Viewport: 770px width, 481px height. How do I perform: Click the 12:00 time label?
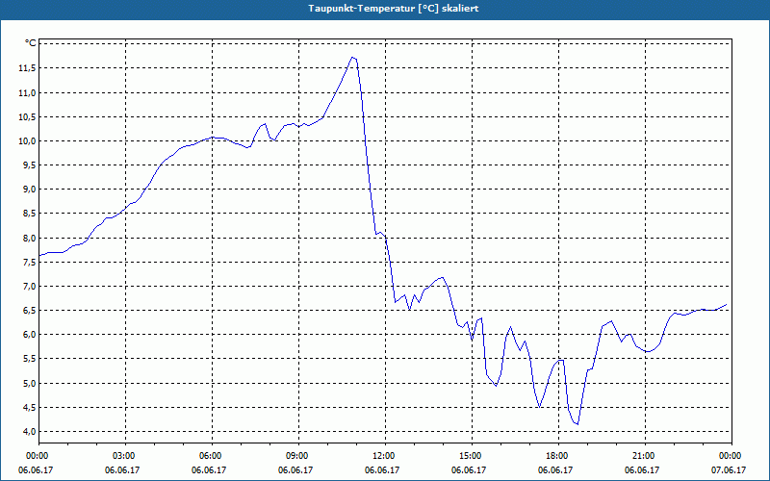[x=385, y=455]
